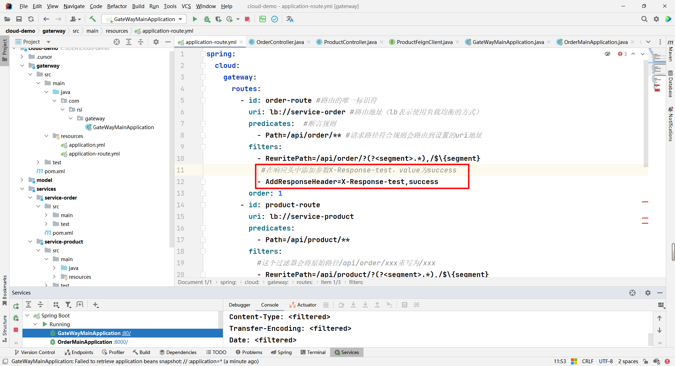This screenshot has height=366, width=675.
Task: Open Services panel settings gear
Action: point(648,293)
